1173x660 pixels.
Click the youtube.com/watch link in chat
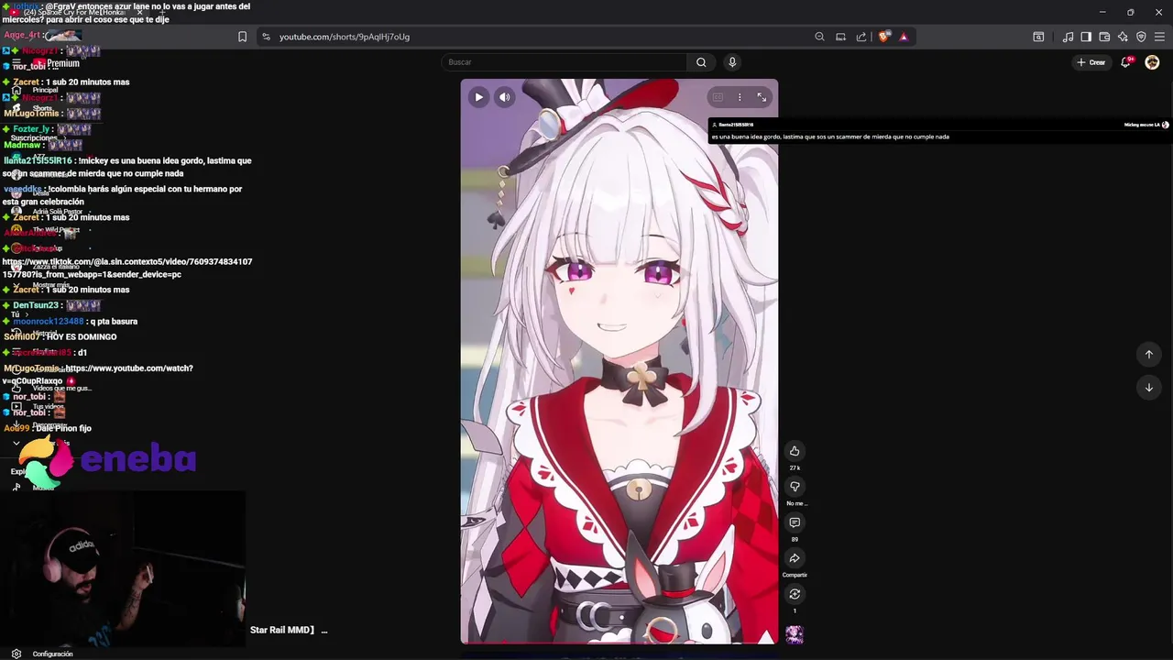click(x=98, y=374)
